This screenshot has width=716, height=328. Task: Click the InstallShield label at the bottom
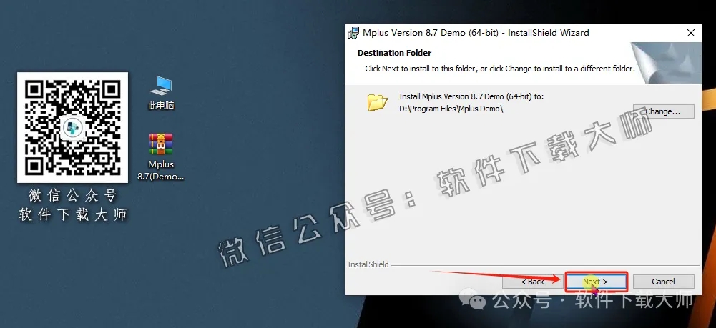coord(368,264)
